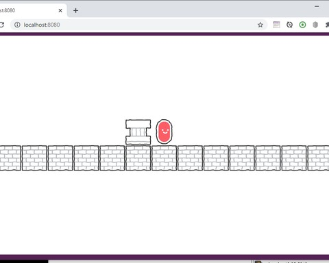Viewport: 329px width, 263px height.
Task: Open the green circle extension icon
Action: (x=302, y=25)
